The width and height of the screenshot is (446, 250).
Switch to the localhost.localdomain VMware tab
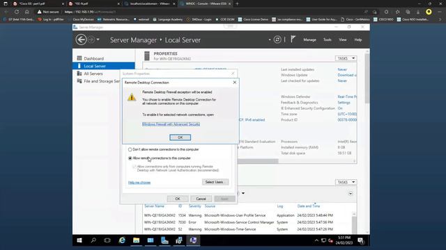pos(150,3)
